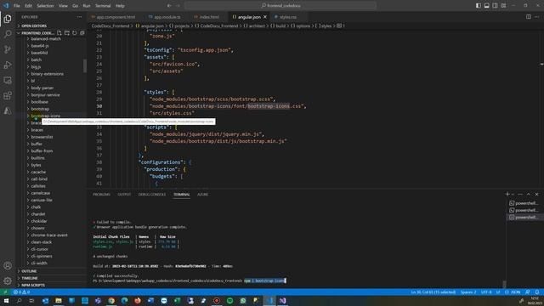Open the Azure view in activity bar

coord(8,111)
